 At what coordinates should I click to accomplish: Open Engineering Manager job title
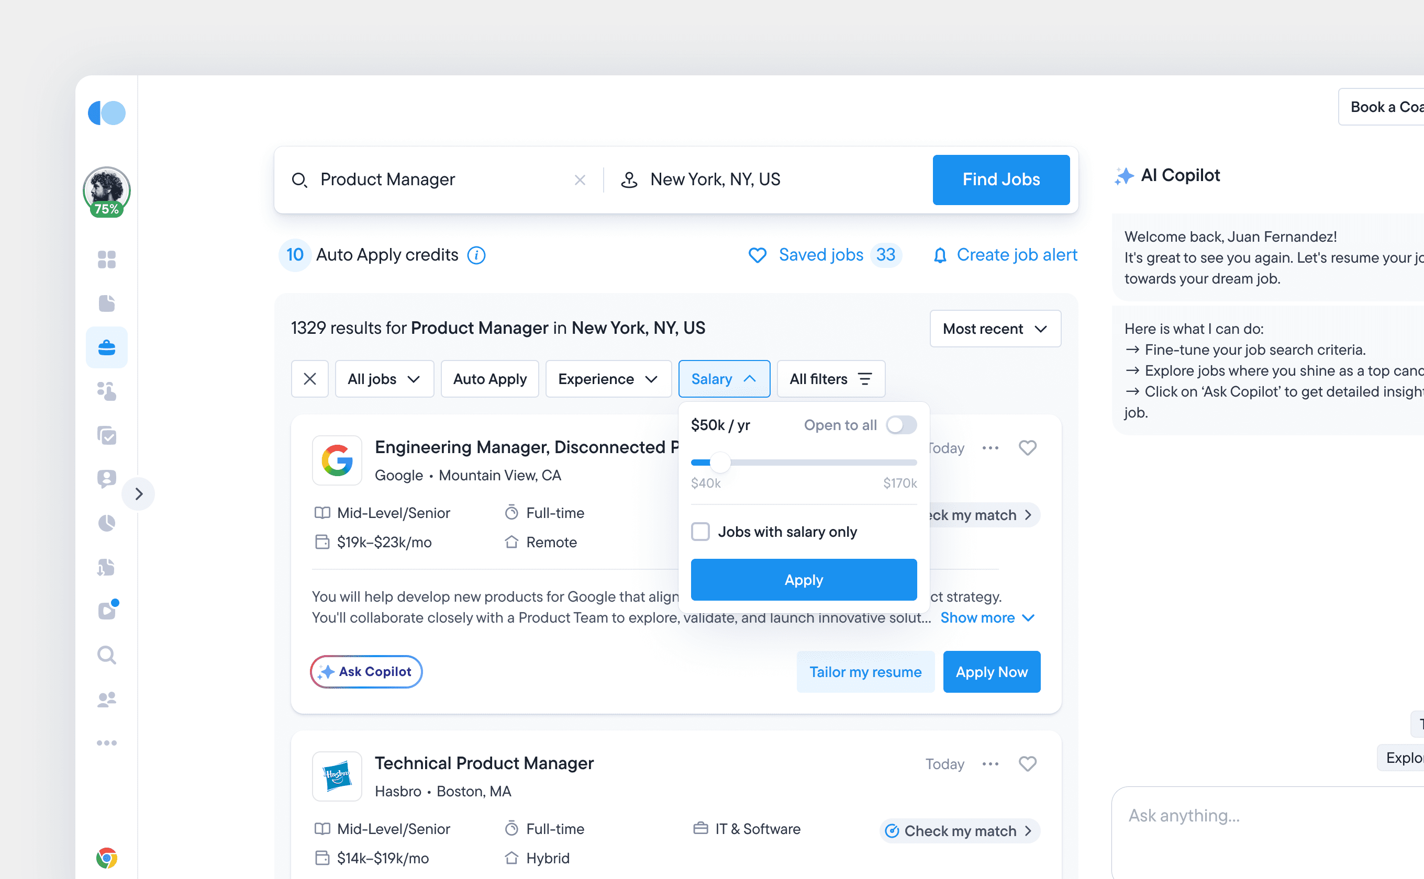coord(527,447)
